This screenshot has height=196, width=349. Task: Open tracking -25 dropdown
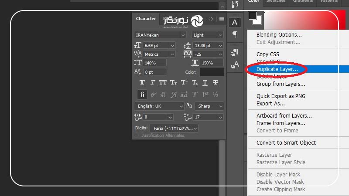(220, 54)
